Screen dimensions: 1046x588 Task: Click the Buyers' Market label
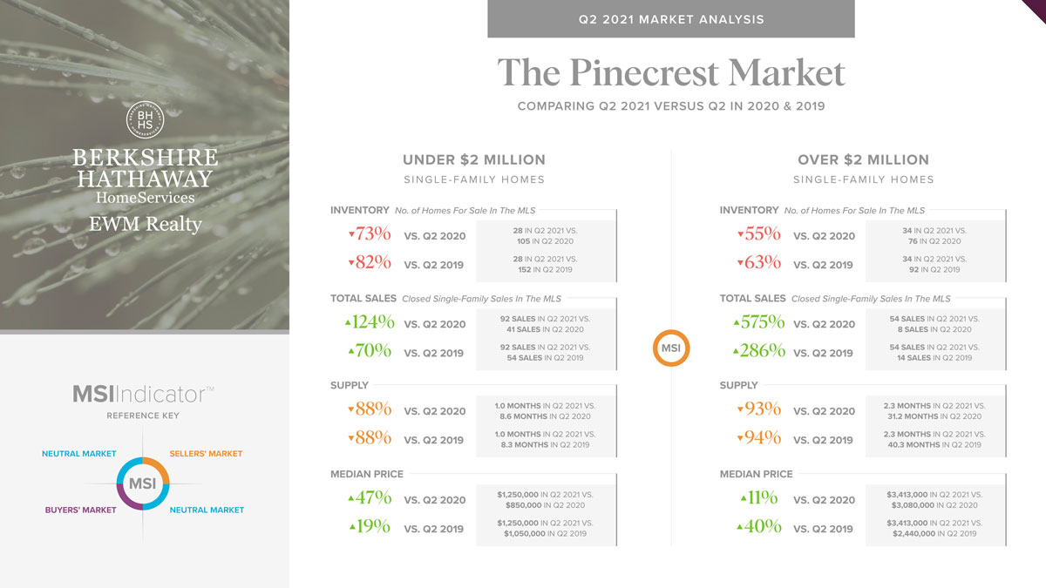coord(80,510)
